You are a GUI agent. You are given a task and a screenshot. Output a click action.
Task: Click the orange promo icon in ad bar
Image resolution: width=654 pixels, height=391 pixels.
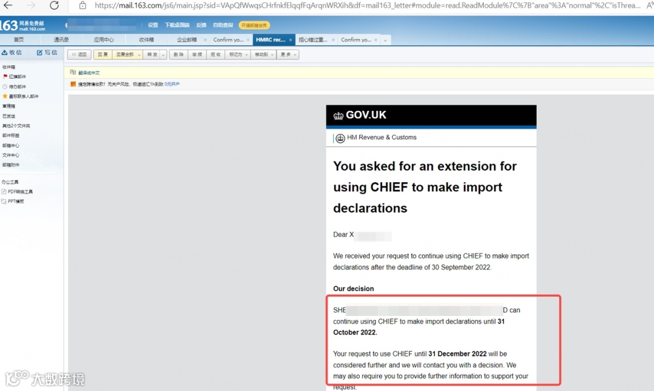tap(73, 84)
